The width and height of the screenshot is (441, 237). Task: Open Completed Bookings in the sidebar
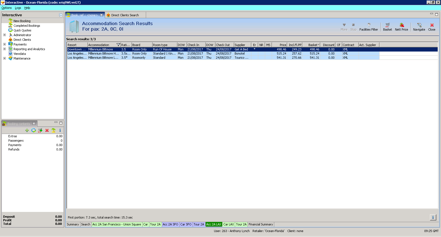pos(27,26)
